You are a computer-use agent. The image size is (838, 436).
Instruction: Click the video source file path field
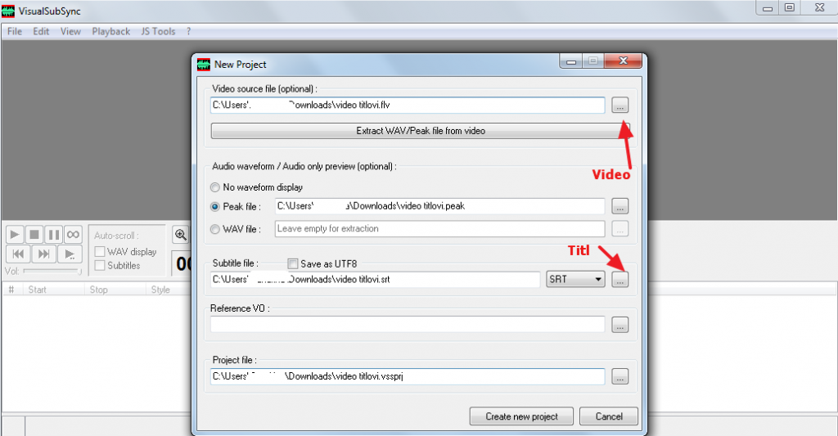coord(408,106)
